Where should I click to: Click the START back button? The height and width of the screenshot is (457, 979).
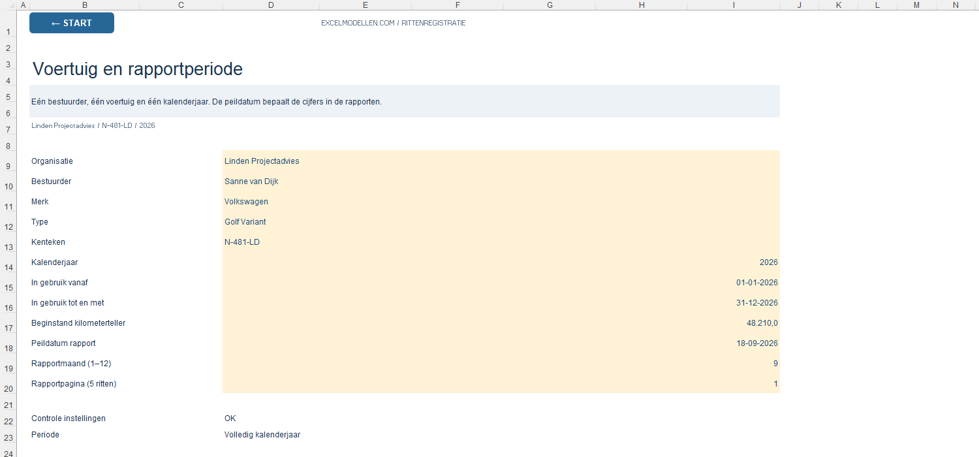[72, 23]
